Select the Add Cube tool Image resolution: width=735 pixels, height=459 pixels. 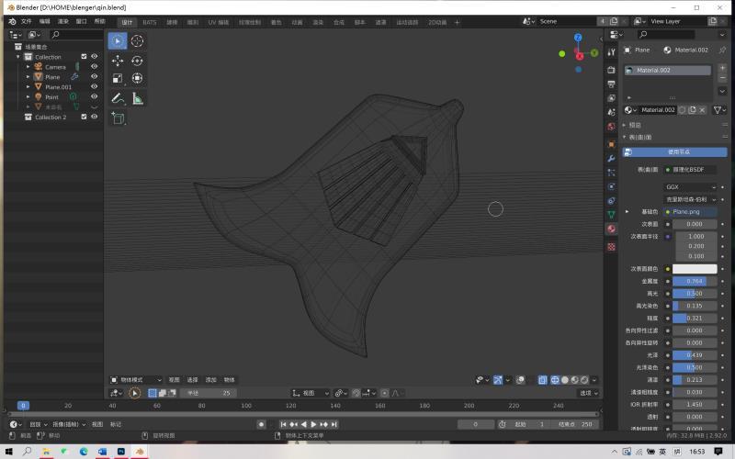[118, 118]
